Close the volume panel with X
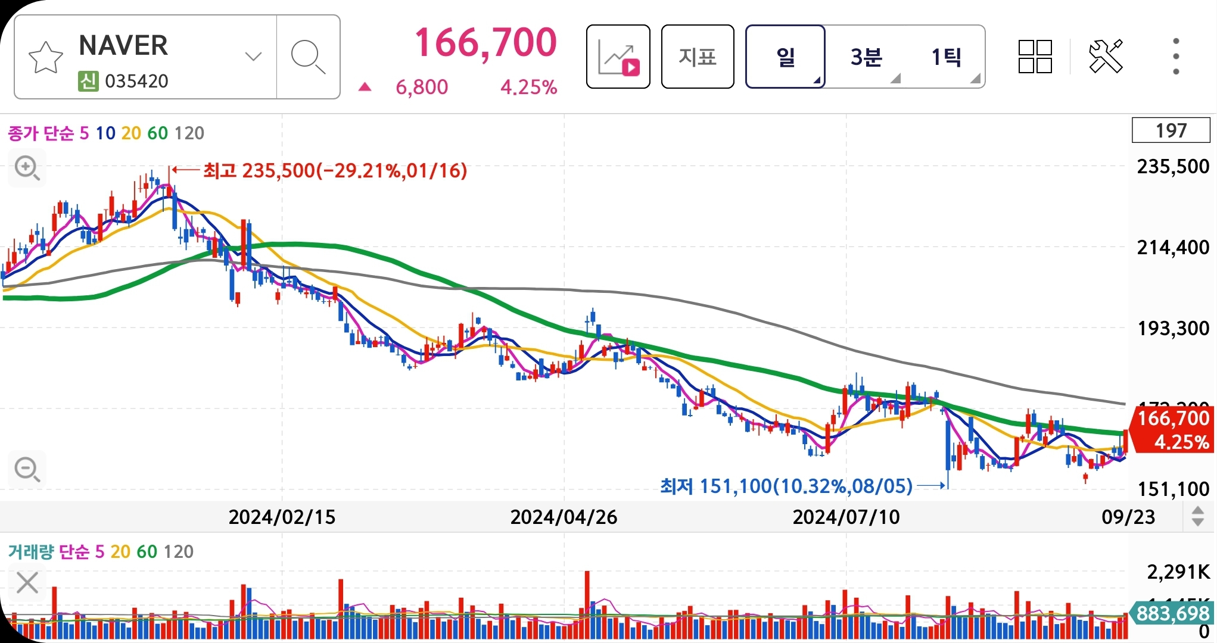1217x643 pixels. tap(27, 583)
